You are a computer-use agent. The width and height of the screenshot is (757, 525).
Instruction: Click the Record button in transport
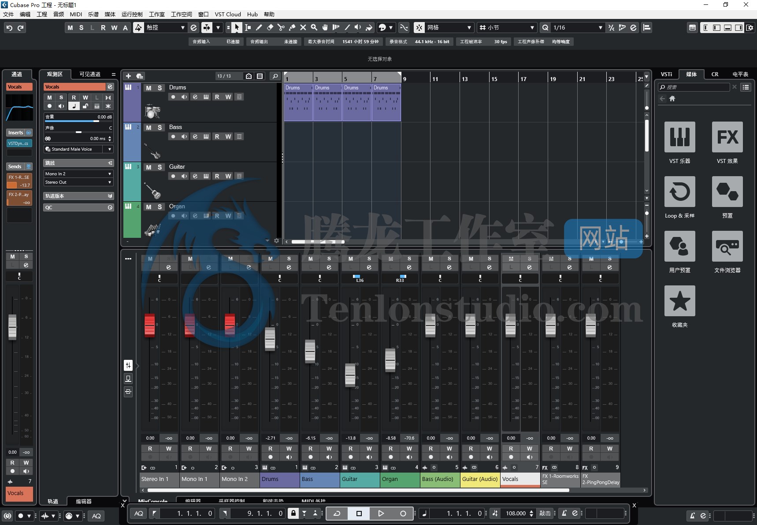tap(403, 514)
